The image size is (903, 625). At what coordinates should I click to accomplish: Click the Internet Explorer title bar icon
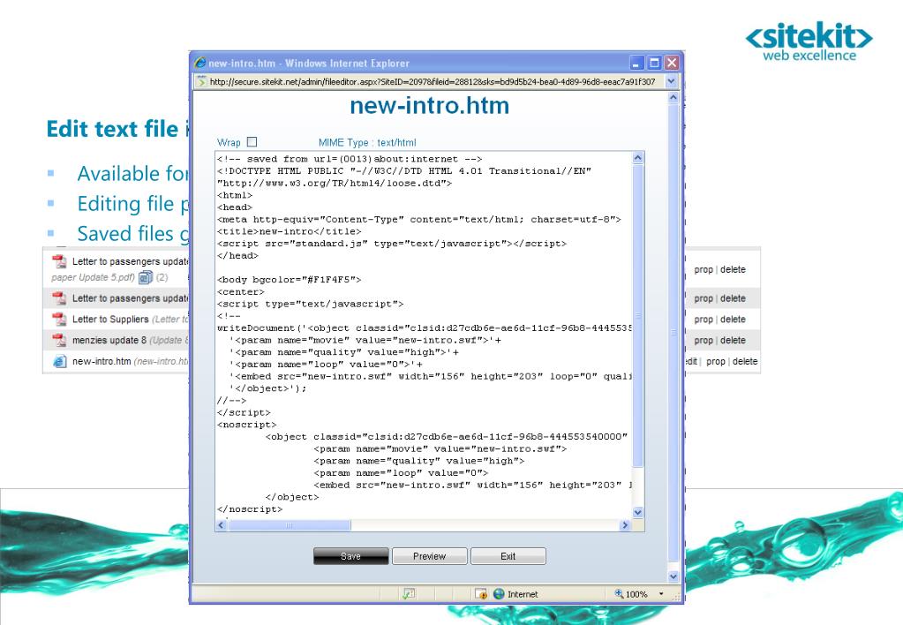tap(199, 63)
